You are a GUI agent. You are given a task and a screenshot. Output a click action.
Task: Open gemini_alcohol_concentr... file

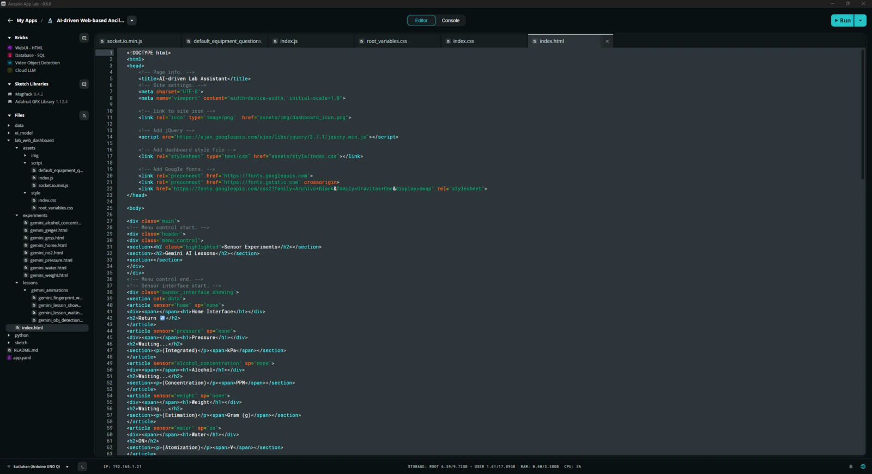pyautogui.click(x=52, y=223)
